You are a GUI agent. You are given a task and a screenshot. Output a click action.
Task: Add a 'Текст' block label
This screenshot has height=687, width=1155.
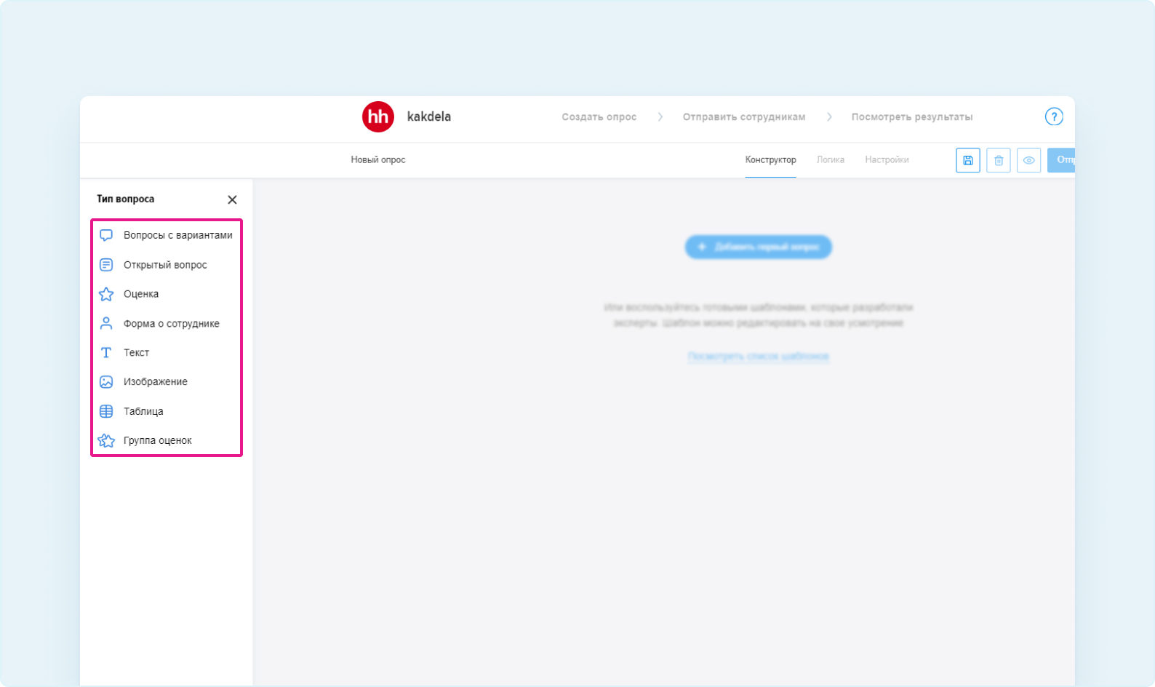tap(136, 352)
